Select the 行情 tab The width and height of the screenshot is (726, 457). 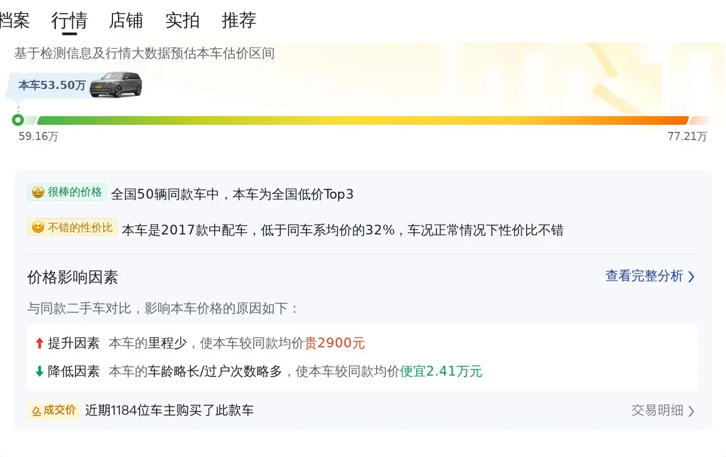click(70, 21)
